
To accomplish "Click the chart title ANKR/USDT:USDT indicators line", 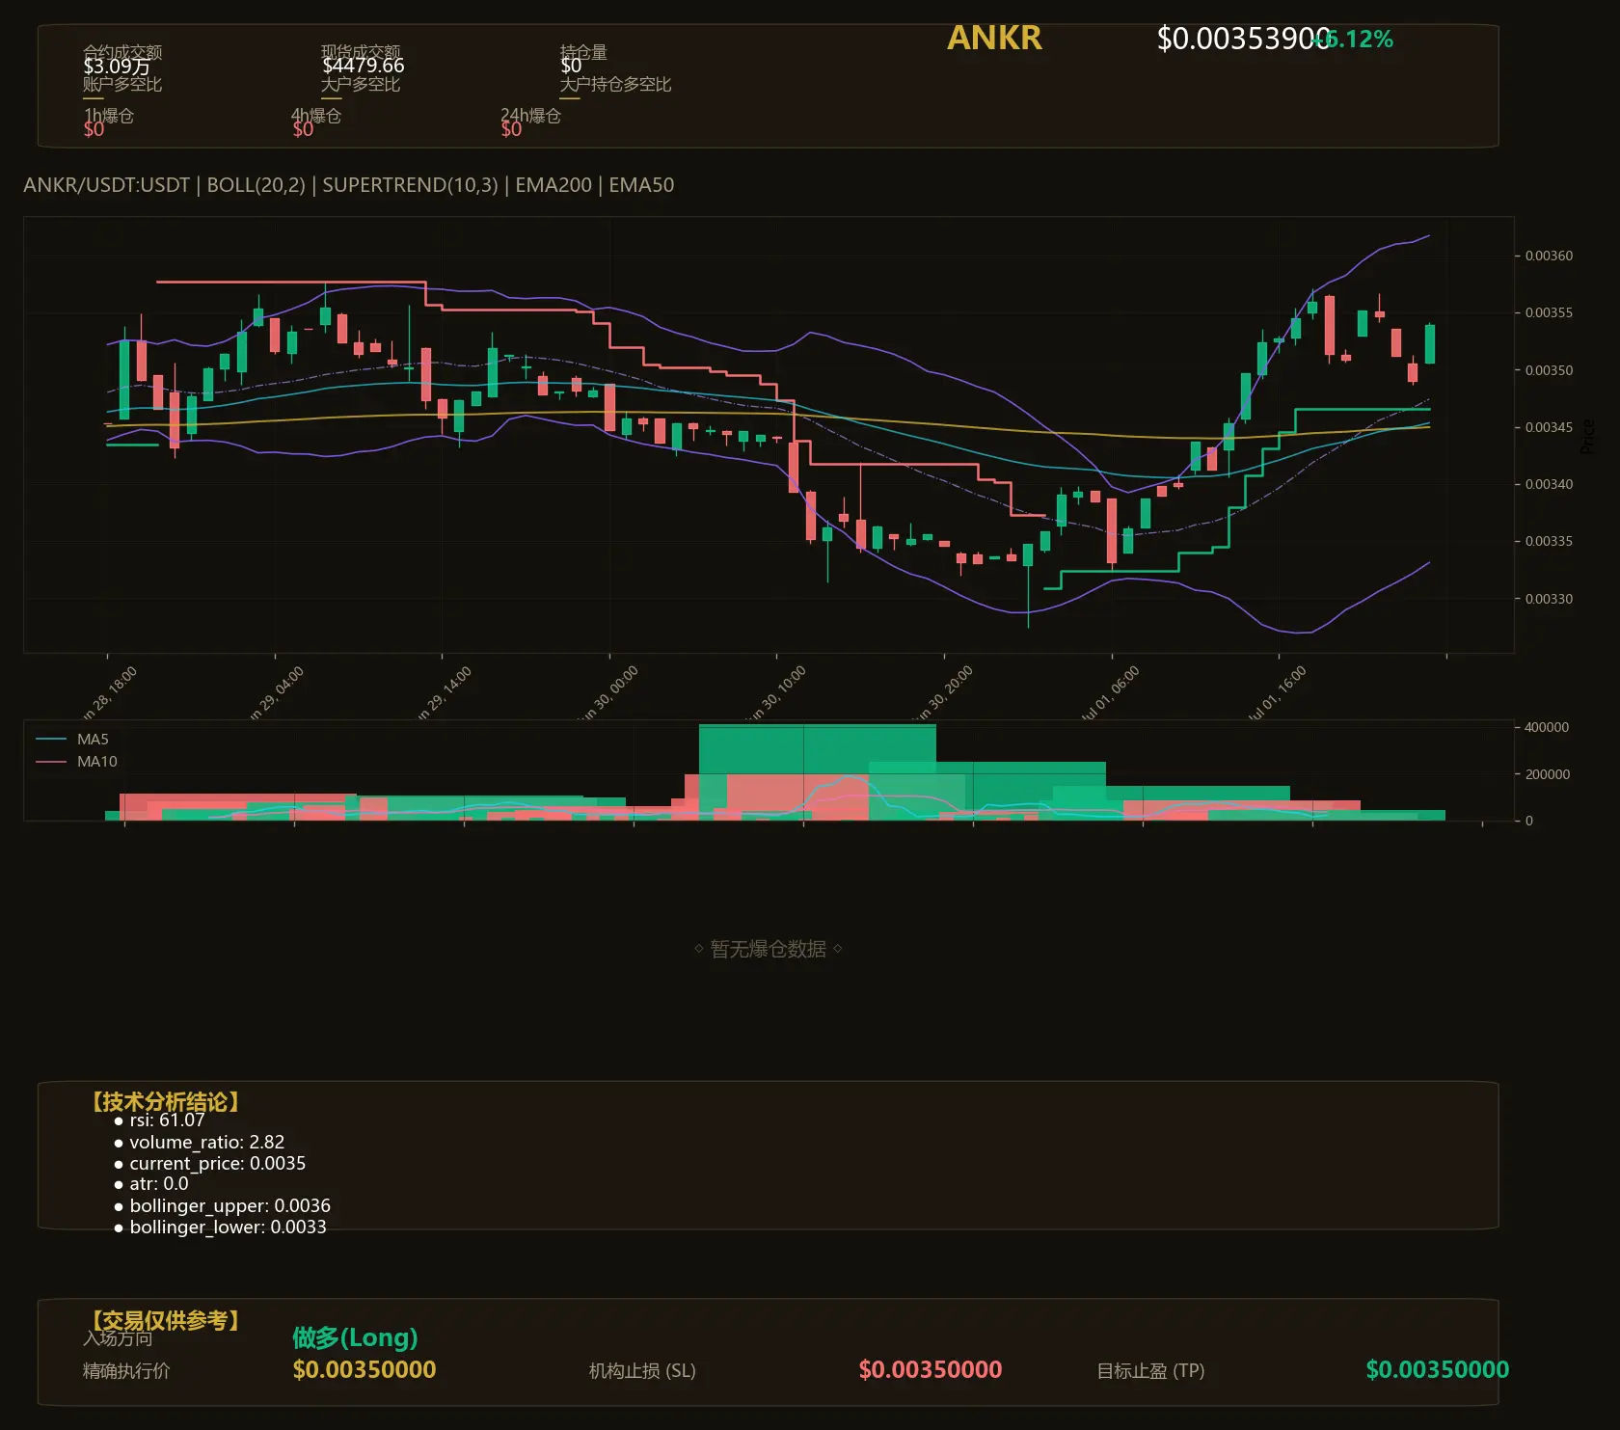I will 349,185.
